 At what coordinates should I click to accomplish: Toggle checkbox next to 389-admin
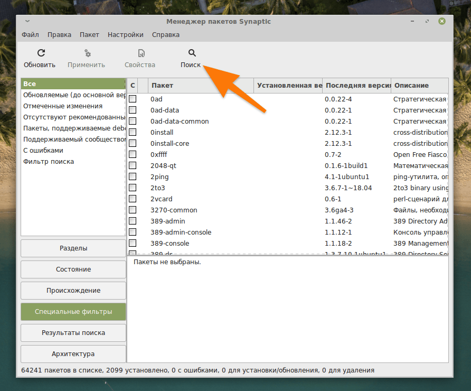[133, 221]
